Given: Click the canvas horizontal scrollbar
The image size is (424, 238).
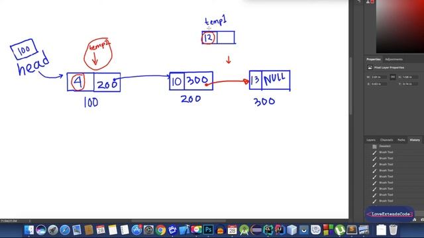Looking at the screenshot, I should (x=178, y=221).
